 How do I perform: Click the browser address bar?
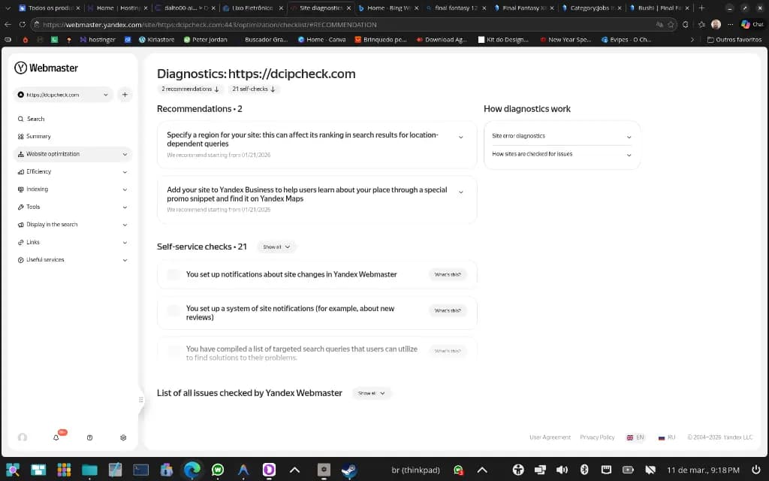tap(338, 24)
